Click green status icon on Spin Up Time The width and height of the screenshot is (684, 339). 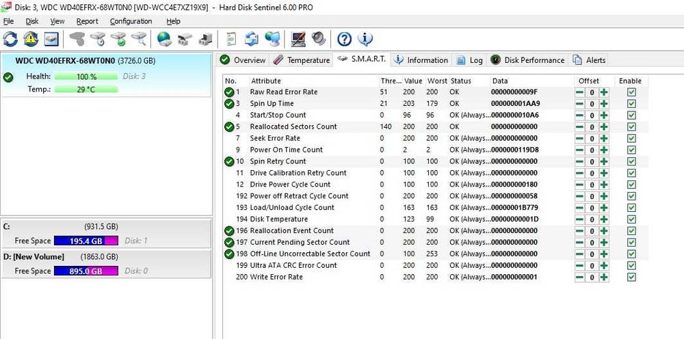229,104
